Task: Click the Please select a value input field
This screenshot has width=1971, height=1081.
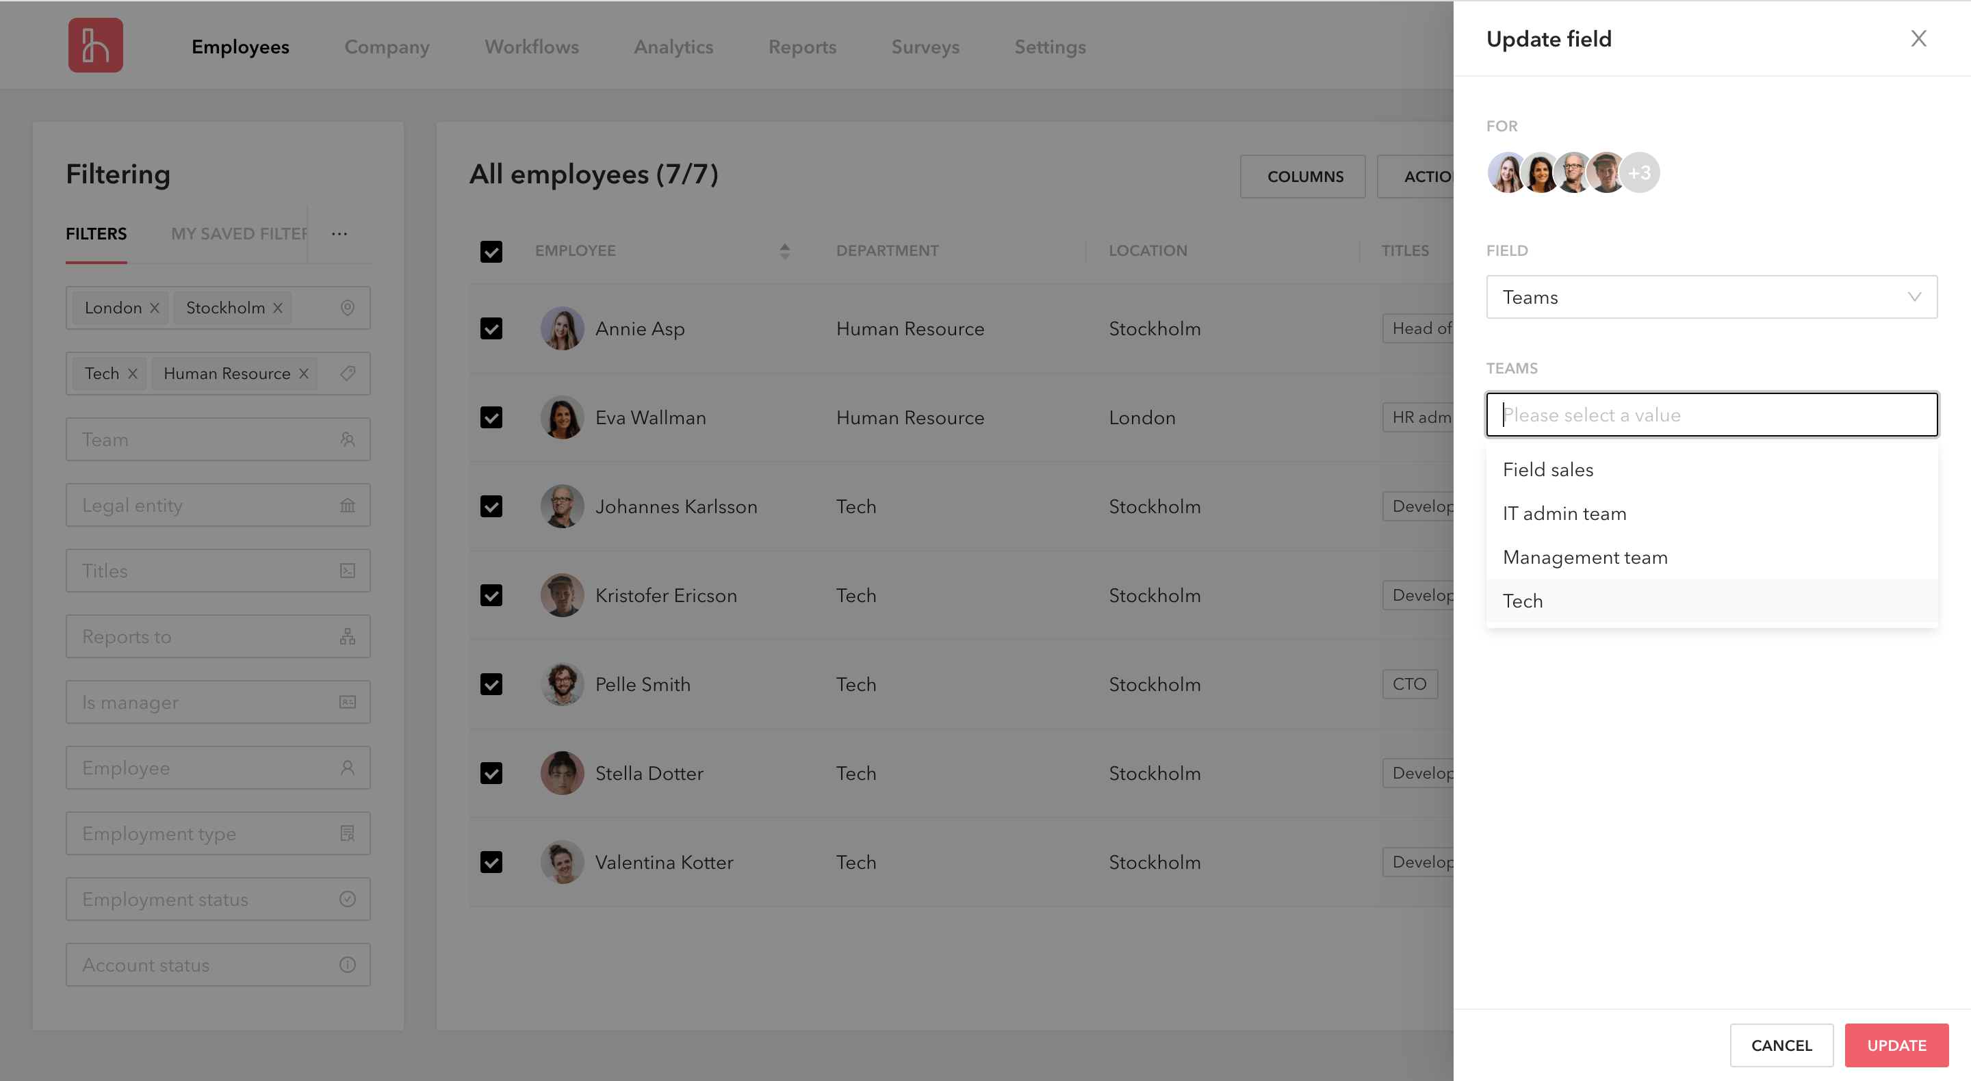Action: pyautogui.click(x=1712, y=415)
